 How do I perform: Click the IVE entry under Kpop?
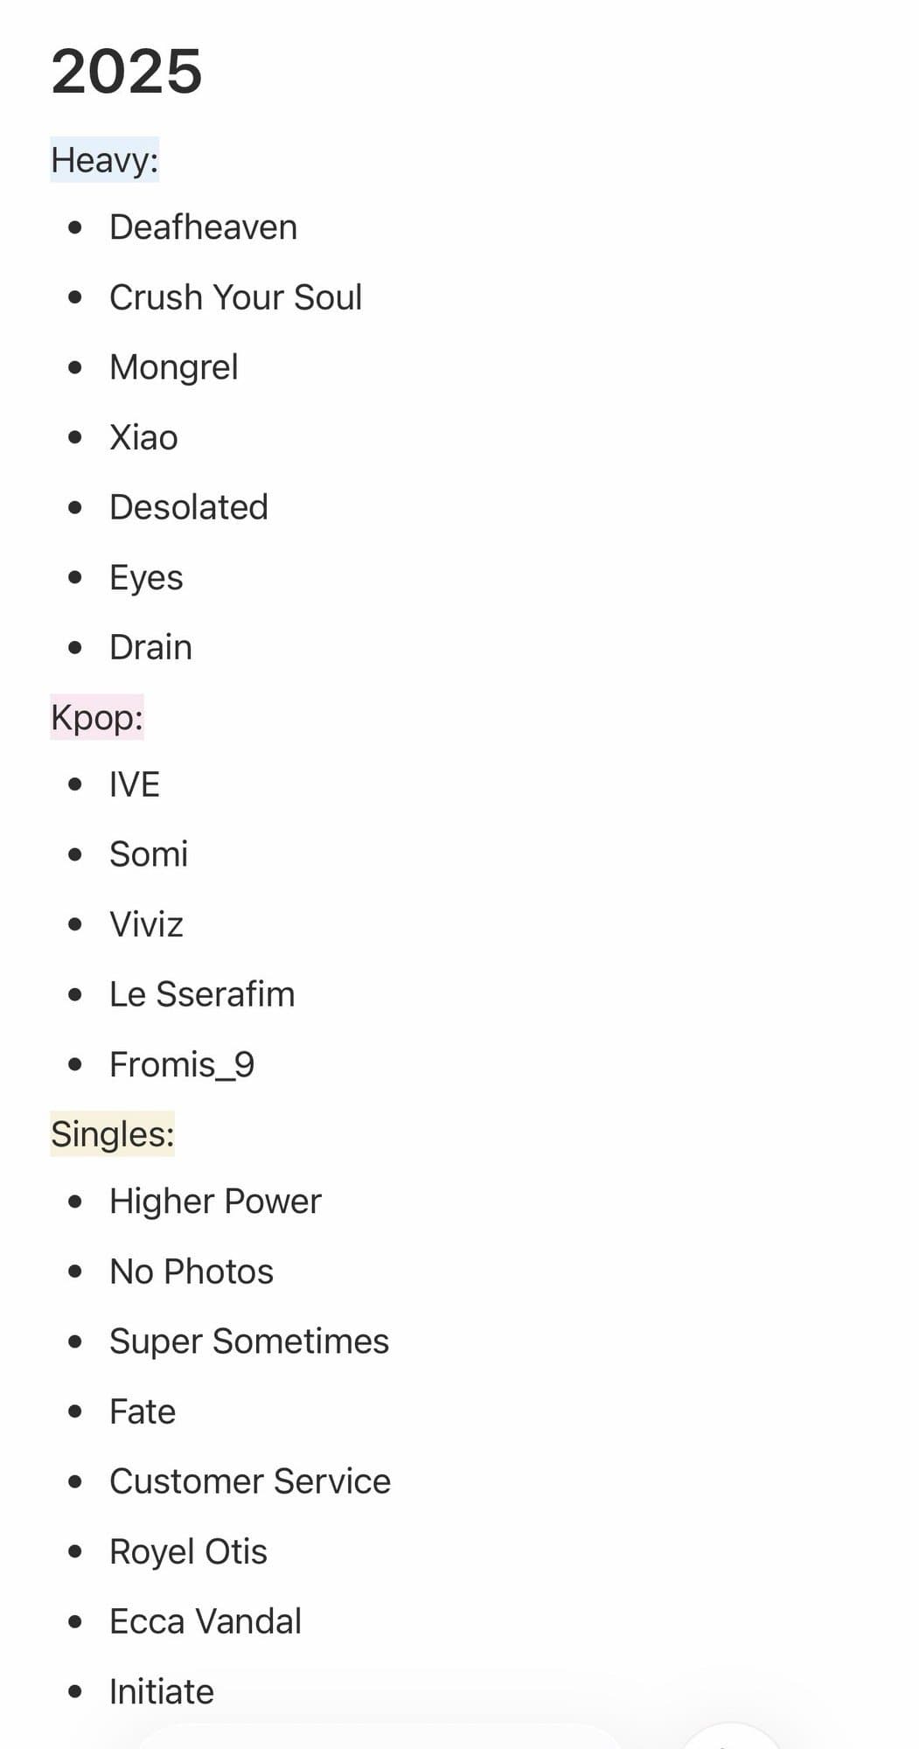[x=135, y=784]
